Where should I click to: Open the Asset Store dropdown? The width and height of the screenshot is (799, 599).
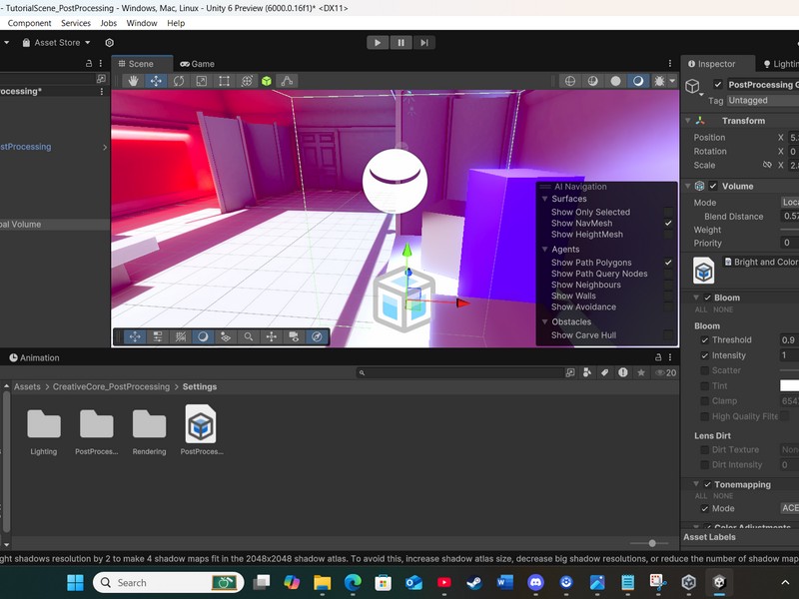point(62,43)
